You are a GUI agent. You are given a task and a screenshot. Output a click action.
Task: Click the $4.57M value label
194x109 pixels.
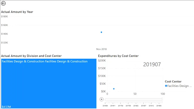[6, 107]
